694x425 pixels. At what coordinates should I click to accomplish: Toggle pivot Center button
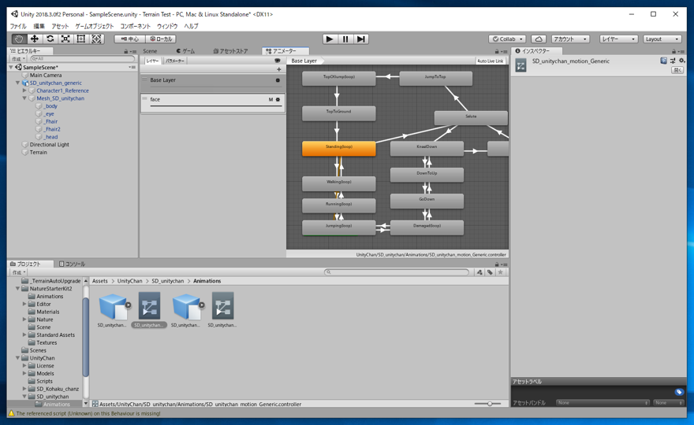pyautogui.click(x=129, y=39)
